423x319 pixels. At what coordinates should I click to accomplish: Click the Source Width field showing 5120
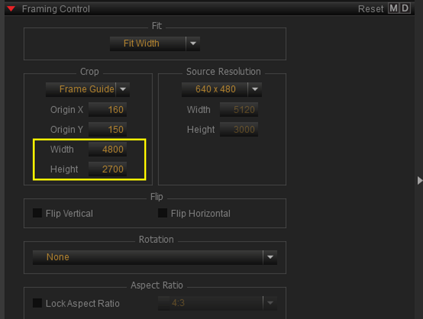click(x=239, y=110)
